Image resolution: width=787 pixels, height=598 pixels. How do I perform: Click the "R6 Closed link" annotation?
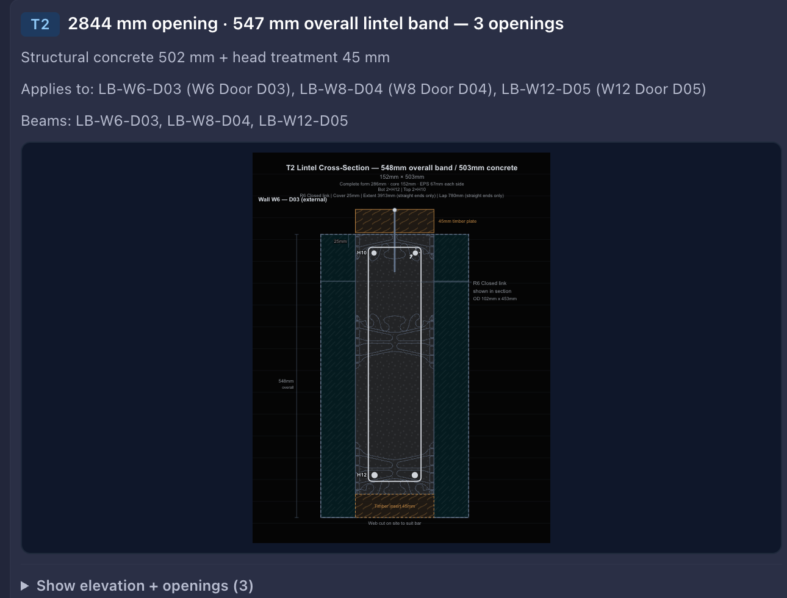pos(495,291)
